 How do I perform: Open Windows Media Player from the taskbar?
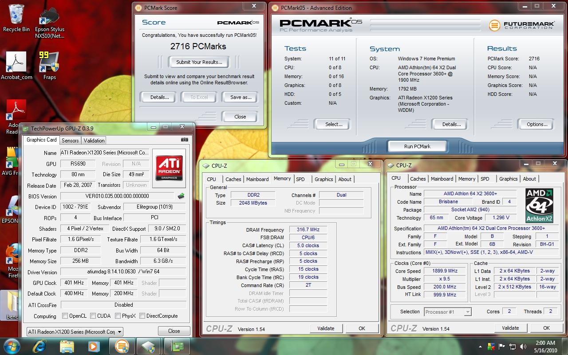(94, 346)
